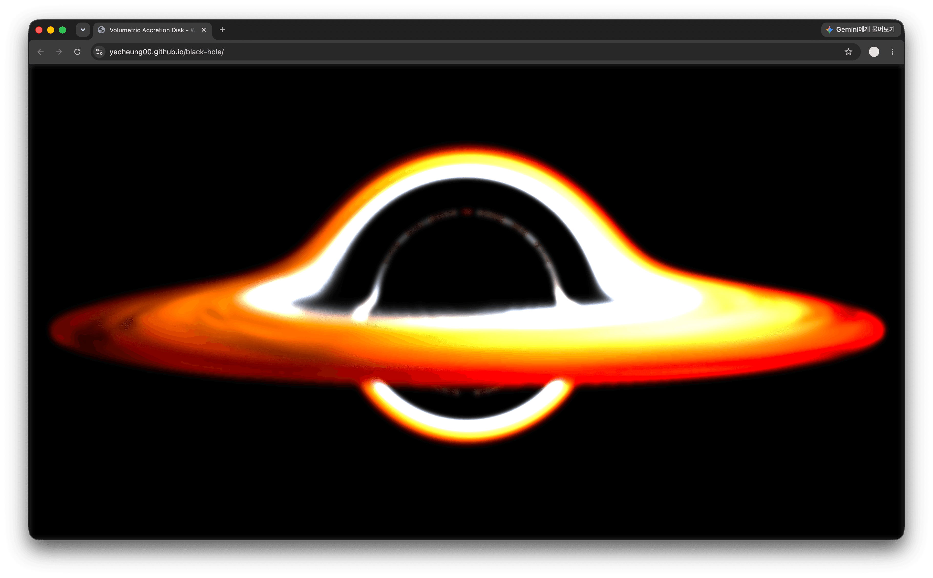Open the site information icon in address bar
Screen dimensions: 933x578
[99, 51]
